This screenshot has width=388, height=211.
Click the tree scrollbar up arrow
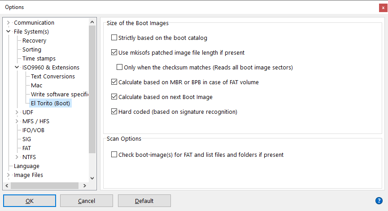pyautogui.click(x=92, y=22)
